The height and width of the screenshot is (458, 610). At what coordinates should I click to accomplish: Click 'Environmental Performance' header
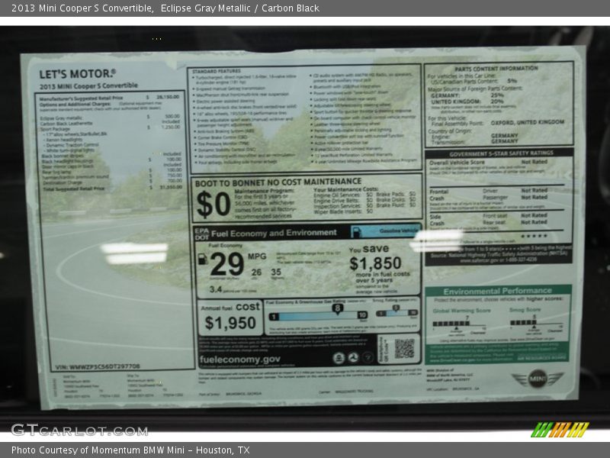tap(498, 291)
